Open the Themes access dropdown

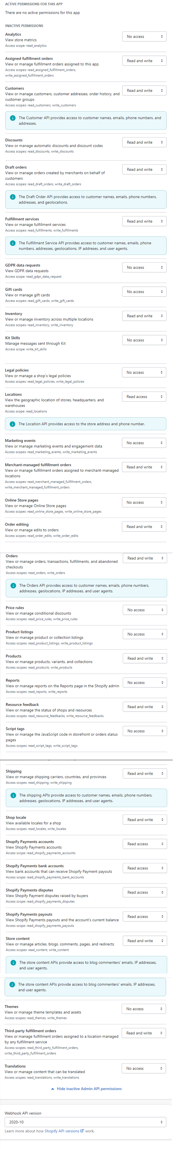(144, 1009)
